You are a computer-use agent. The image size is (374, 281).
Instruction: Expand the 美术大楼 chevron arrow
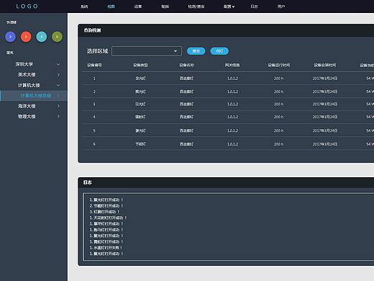pos(58,75)
